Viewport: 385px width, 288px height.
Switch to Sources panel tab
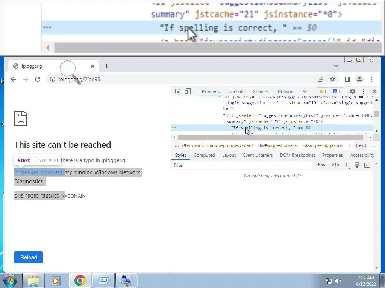click(x=261, y=91)
